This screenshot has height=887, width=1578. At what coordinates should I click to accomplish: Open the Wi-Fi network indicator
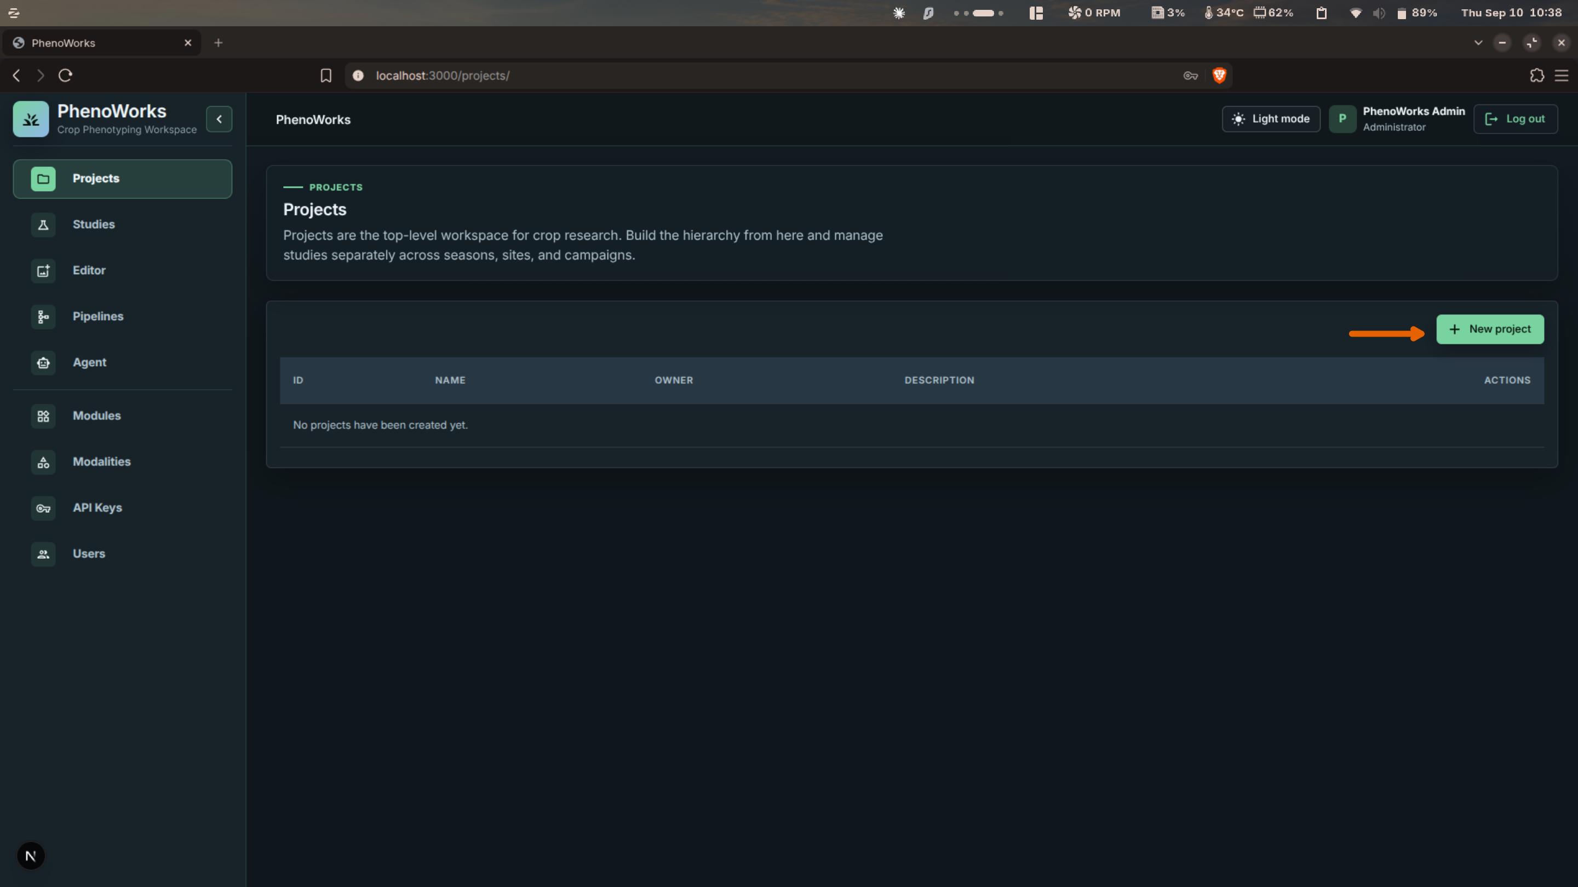1356,13
